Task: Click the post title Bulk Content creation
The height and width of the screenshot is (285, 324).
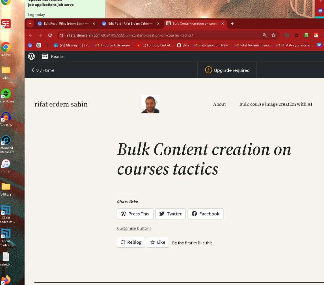Action: 204,159
